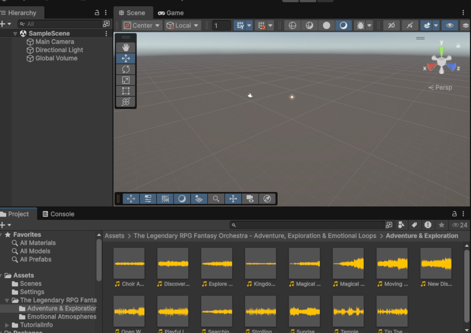Toggle 2D view mode in Scene
This screenshot has height=333, width=471.
pyautogui.click(x=391, y=25)
